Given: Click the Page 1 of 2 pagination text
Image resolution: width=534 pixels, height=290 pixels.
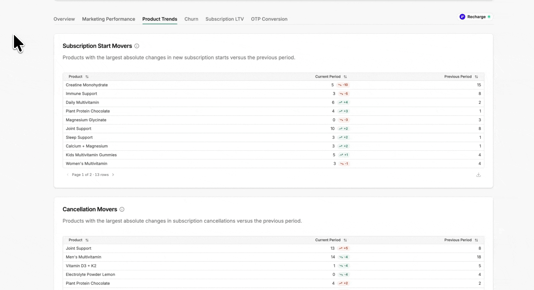Looking at the screenshot, I should coord(90,175).
